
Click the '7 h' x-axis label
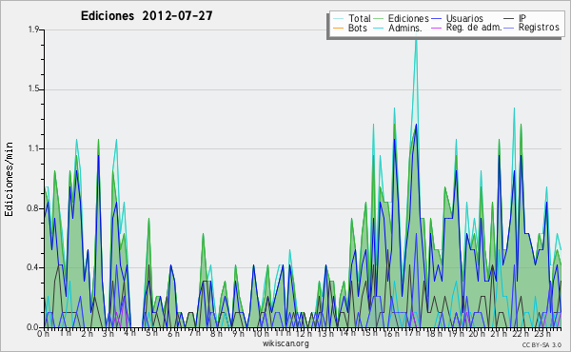tap(194, 333)
